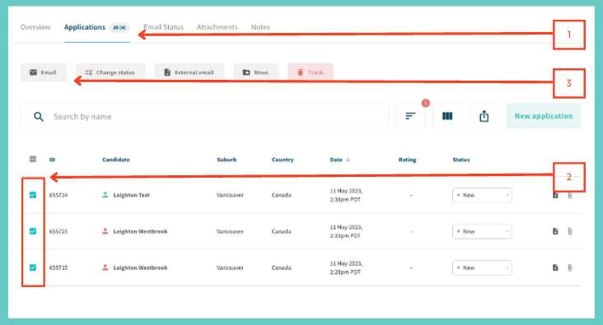Open candidate Leighton Test

tap(131, 195)
